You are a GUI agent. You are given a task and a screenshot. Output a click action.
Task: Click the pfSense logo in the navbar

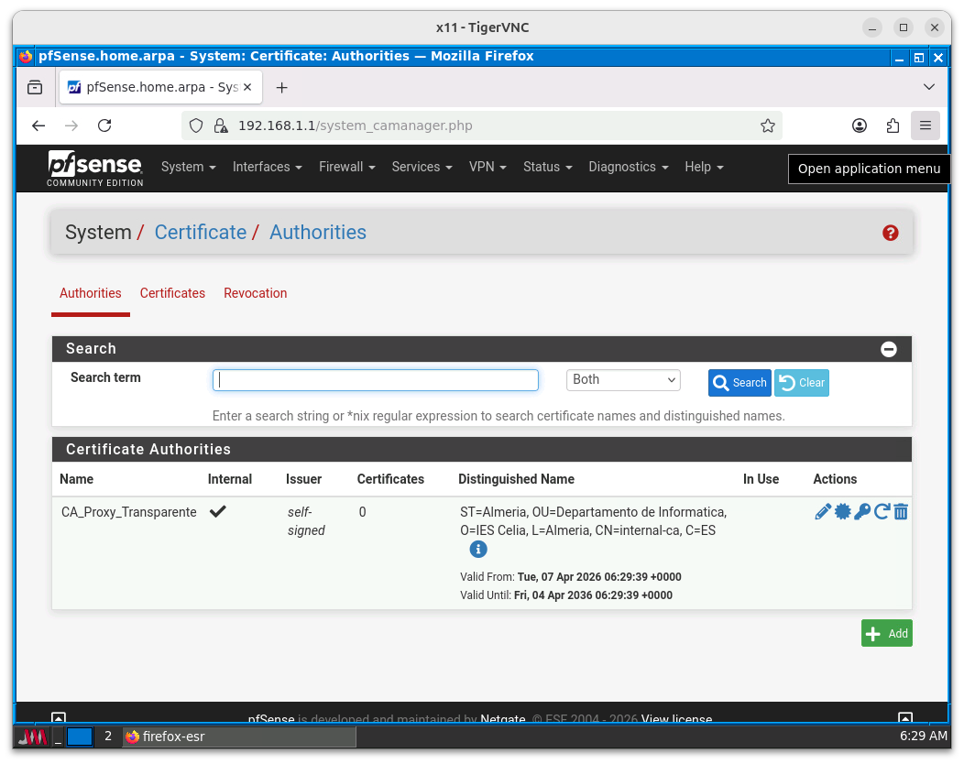[x=94, y=168]
